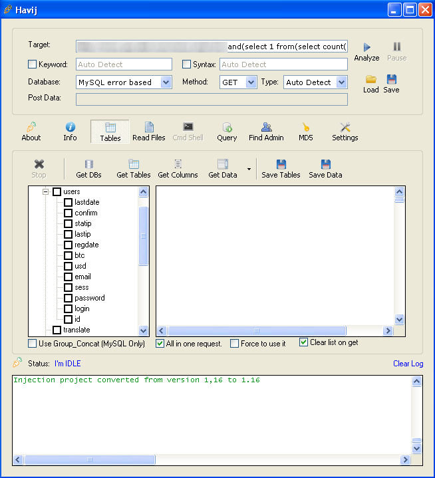Click tree list scroll up arrow
This screenshot has height=478, width=435.
(x=144, y=191)
